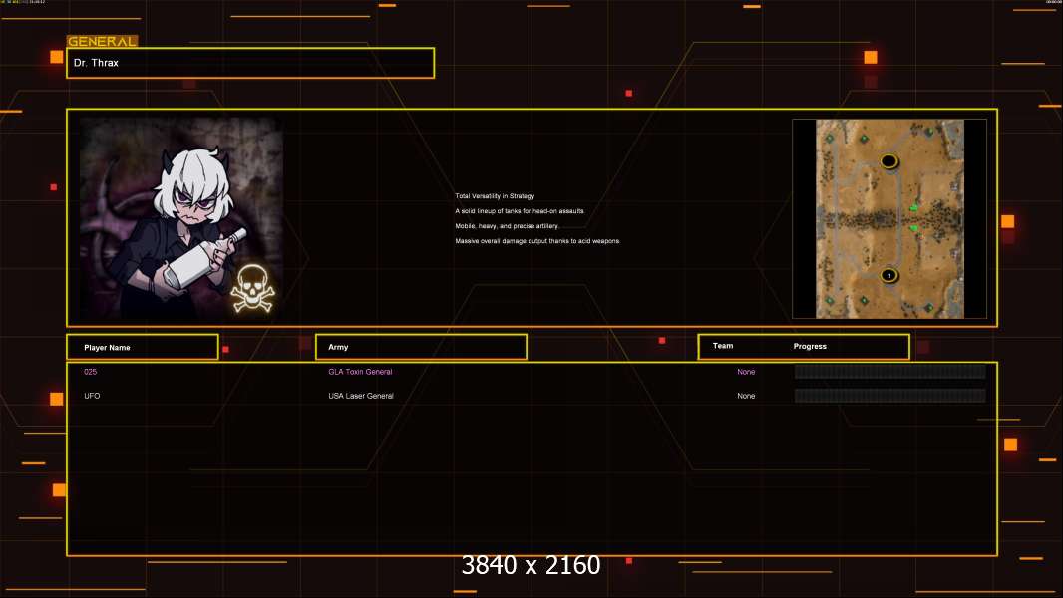Select player name UFO
Screen dimensions: 1063x598
coord(92,396)
